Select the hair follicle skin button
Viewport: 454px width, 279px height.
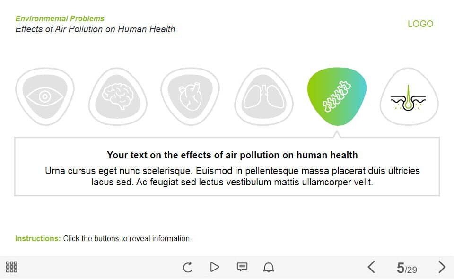[409, 96]
